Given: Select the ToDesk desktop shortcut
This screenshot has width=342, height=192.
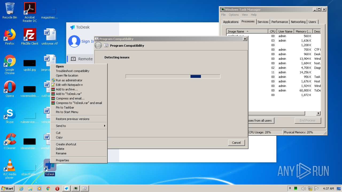Looking at the screenshot, I should (50, 167).
